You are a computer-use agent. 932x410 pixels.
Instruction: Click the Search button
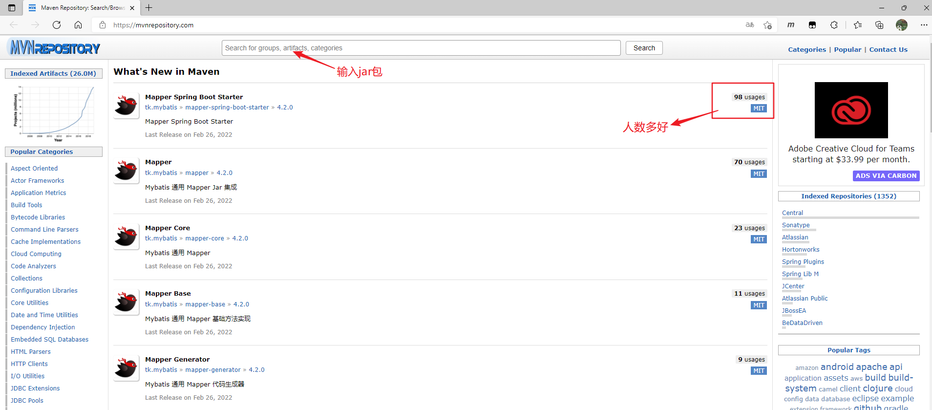pos(644,48)
